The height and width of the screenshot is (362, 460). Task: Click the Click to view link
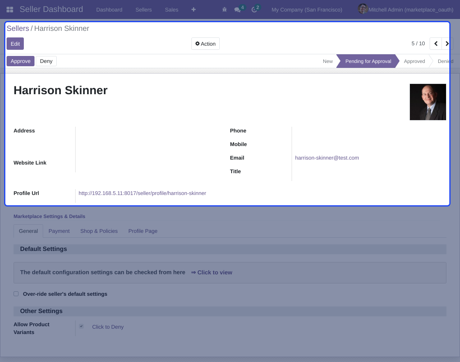coord(212,272)
